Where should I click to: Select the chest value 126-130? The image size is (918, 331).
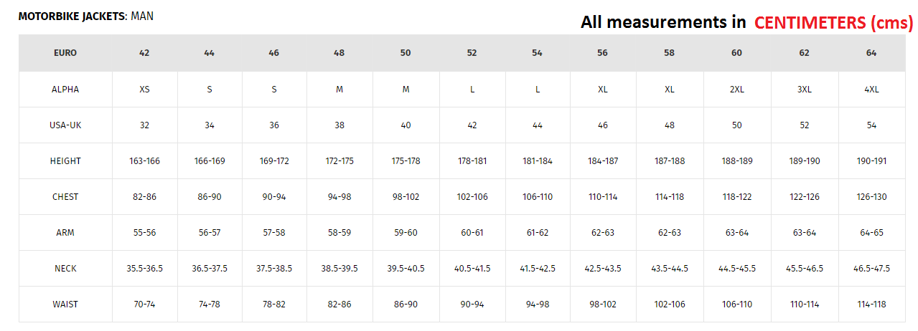click(871, 197)
